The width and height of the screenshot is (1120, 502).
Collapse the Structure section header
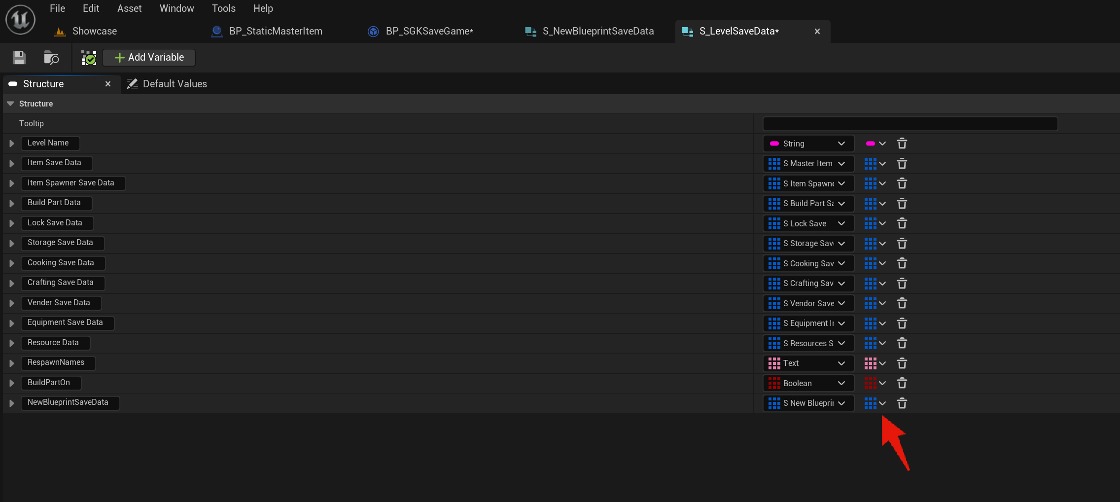[x=10, y=104]
